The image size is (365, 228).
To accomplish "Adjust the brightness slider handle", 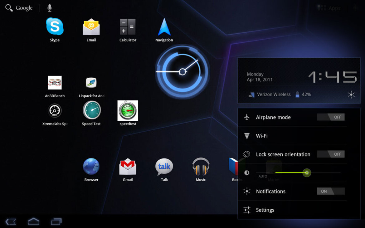I will (x=307, y=172).
